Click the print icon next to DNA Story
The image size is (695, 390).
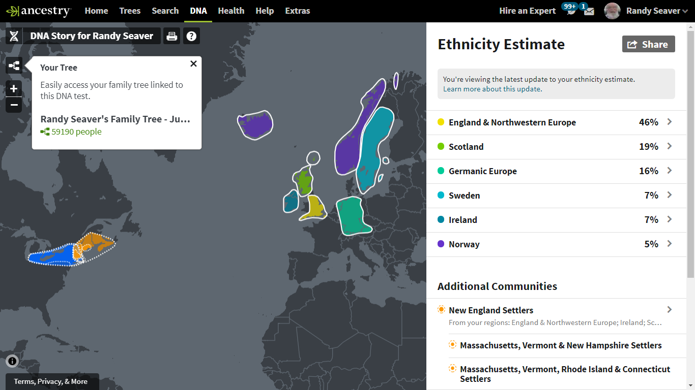[x=171, y=36]
